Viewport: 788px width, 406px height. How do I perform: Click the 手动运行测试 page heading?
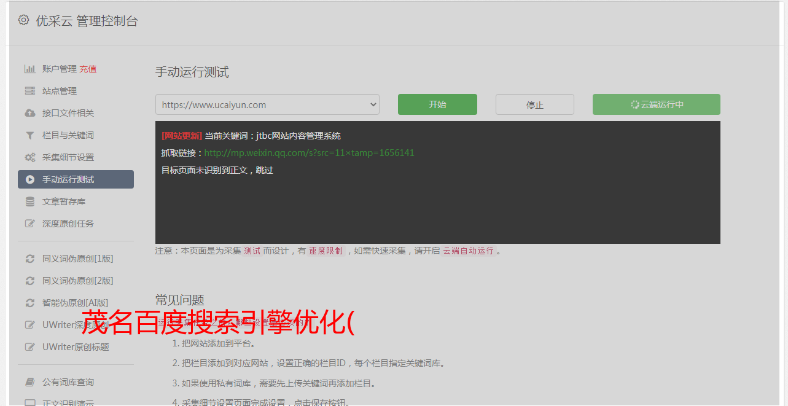point(192,72)
